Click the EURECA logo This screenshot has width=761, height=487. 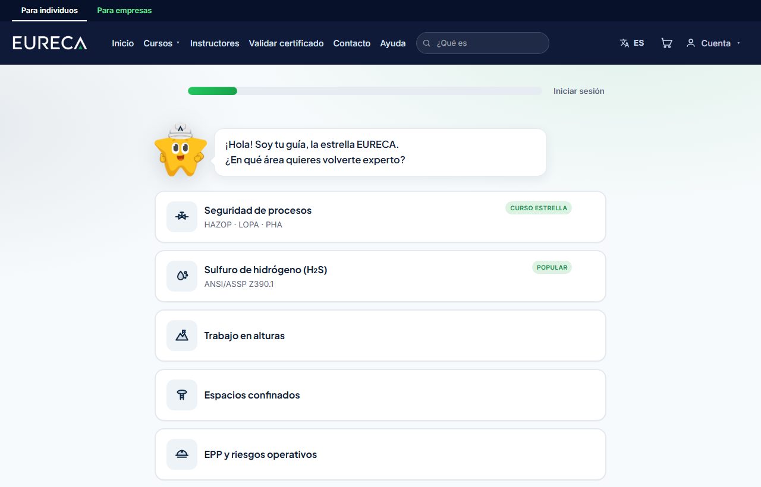[x=50, y=43]
